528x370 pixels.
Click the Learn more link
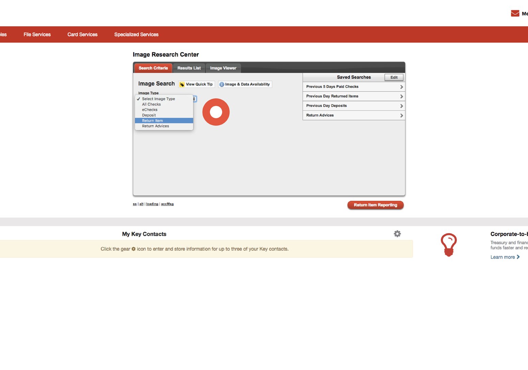click(x=503, y=257)
